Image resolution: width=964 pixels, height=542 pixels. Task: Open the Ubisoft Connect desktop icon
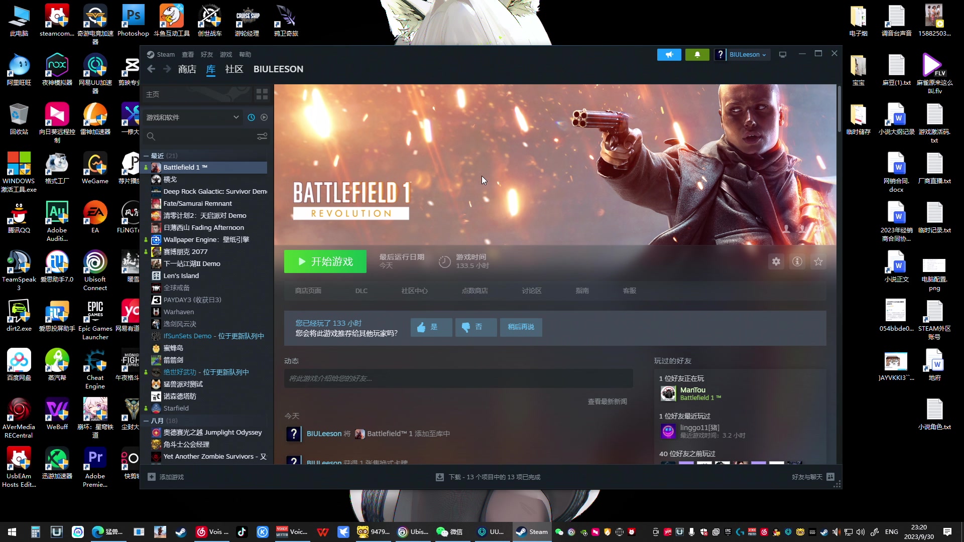click(x=95, y=271)
